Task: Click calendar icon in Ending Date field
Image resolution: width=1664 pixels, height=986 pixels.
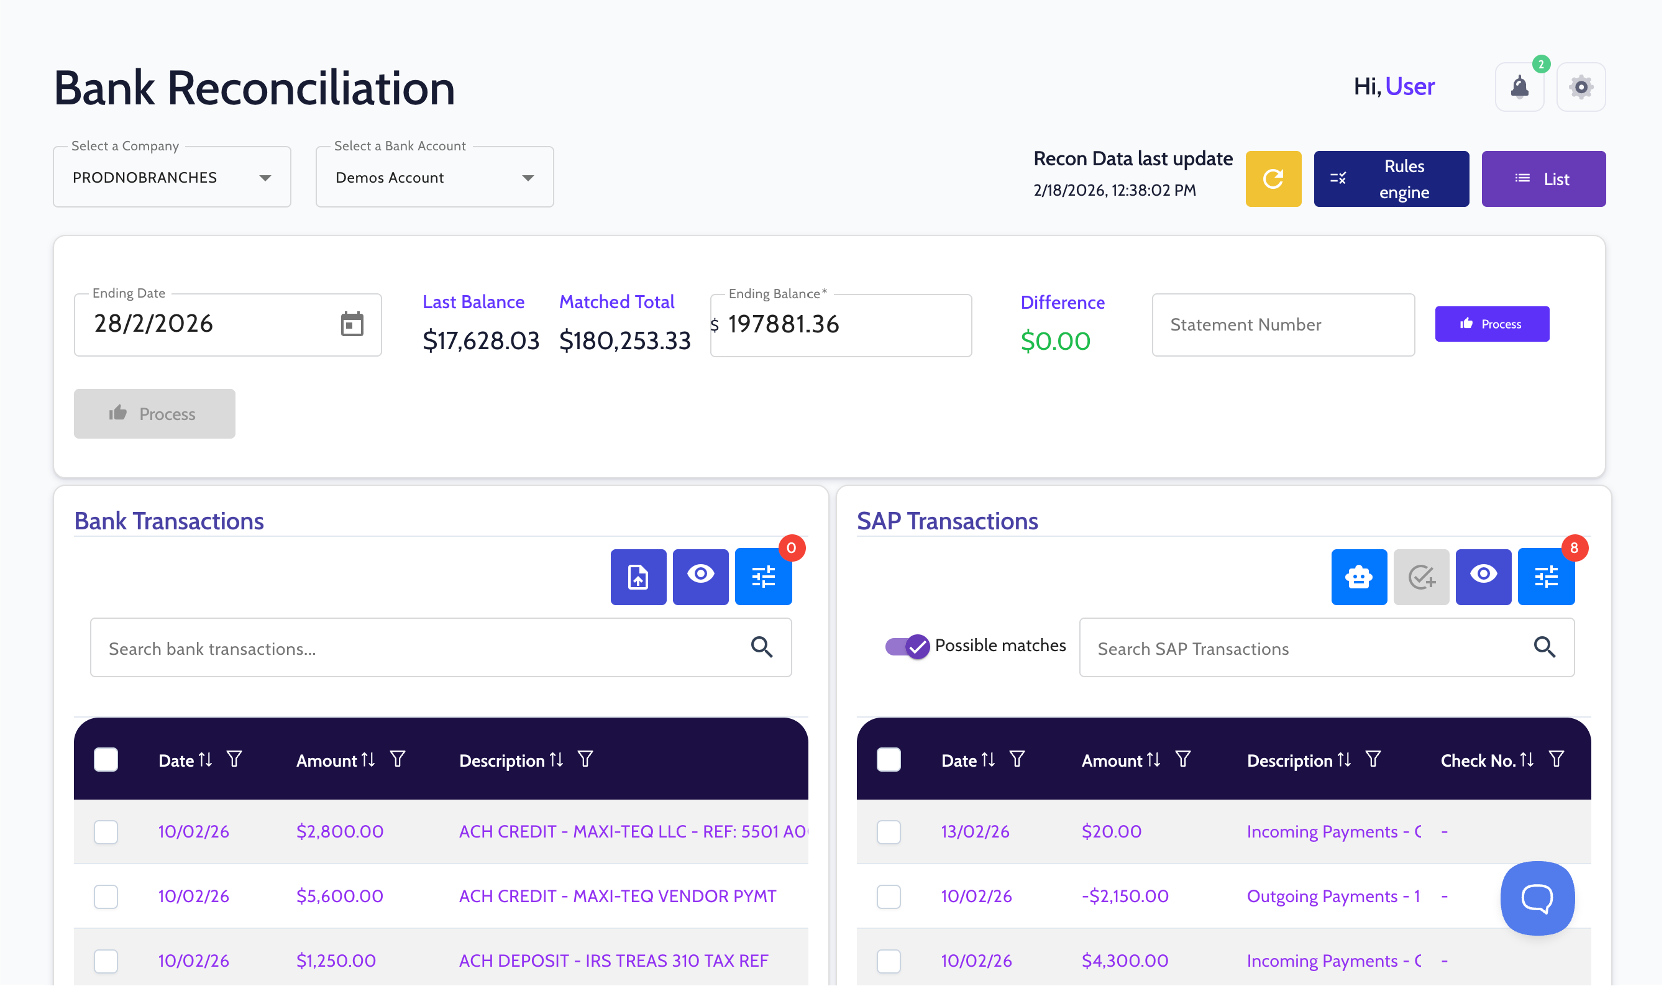Action: coord(352,325)
